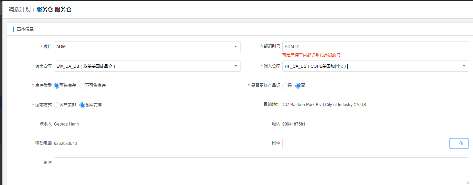
Task: Choose 是 for 是否更换产品标
Action: click(x=285, y=85)
